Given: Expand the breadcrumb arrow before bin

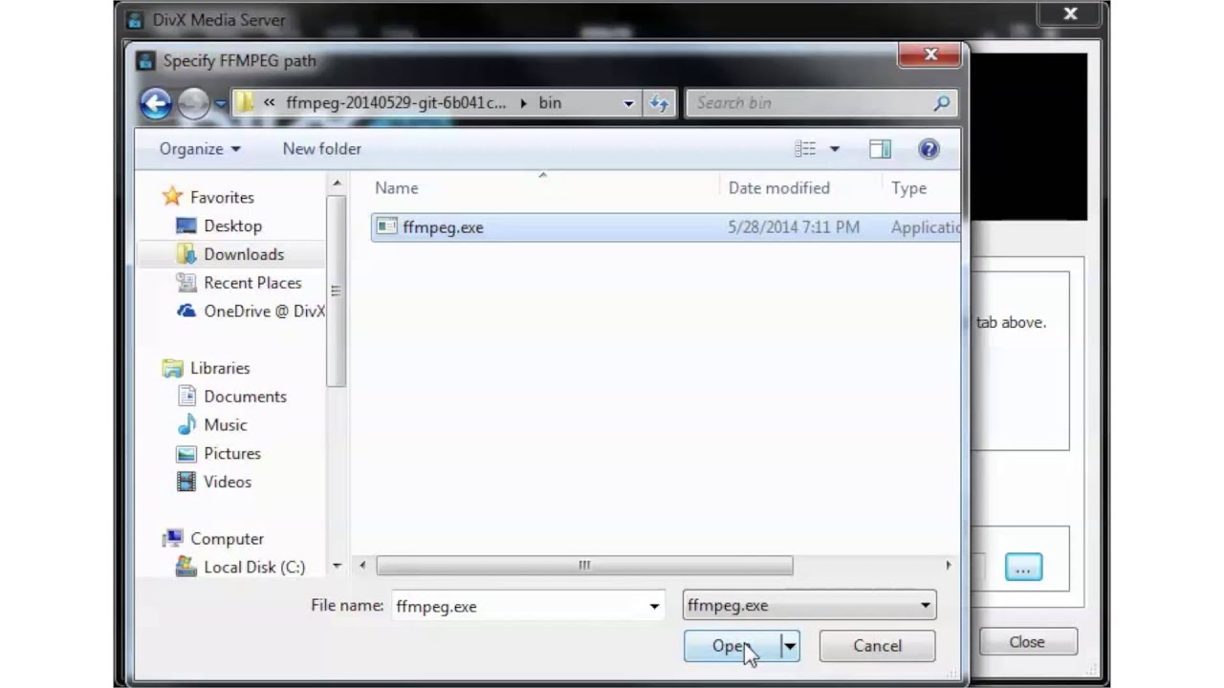Looking at the screenshot, I should click(523, 103).
